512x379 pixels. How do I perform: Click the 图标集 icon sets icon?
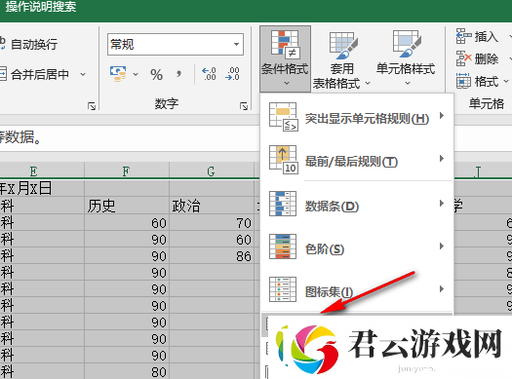tap(283, 289)
